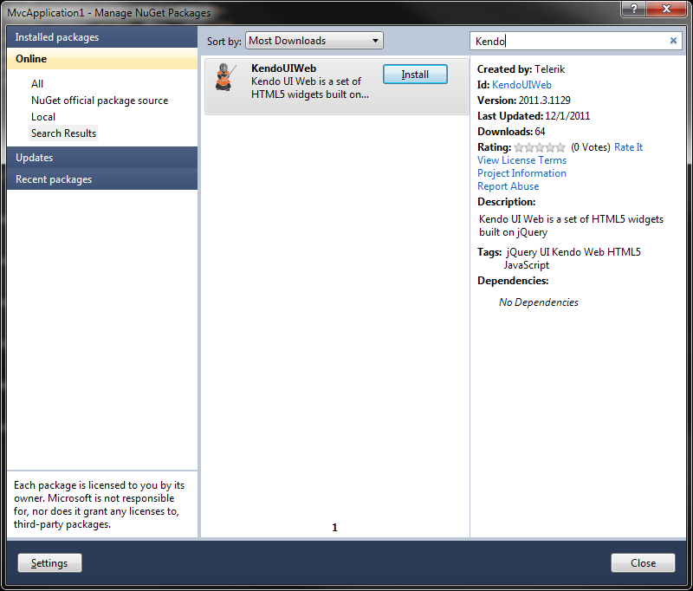Install the KendoUIWeb package
The image size is (693, 591).
point(415,75)
